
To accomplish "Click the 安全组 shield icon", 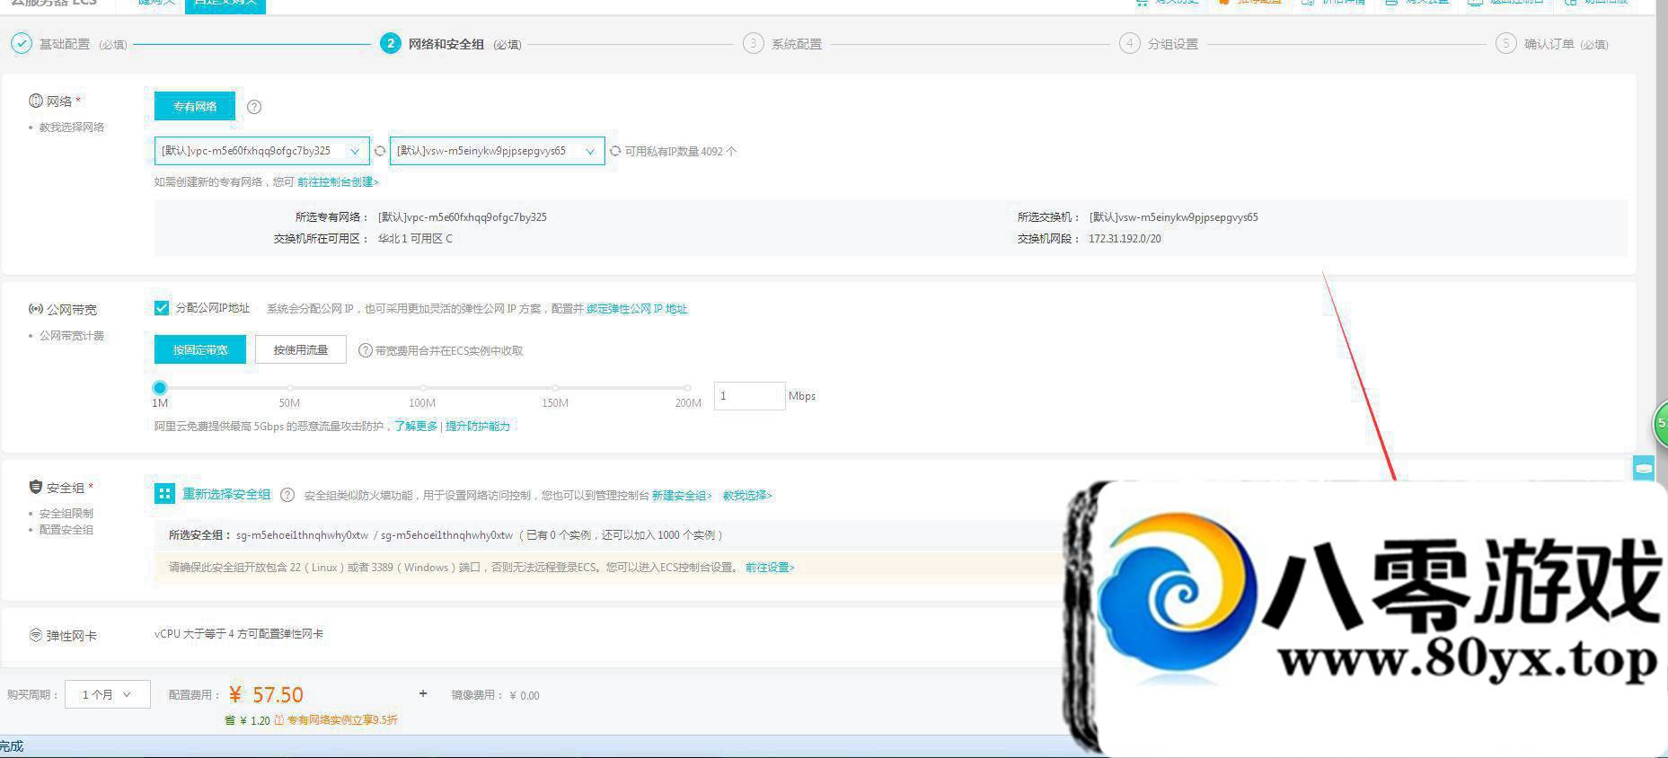I will (x=36, y=487).
